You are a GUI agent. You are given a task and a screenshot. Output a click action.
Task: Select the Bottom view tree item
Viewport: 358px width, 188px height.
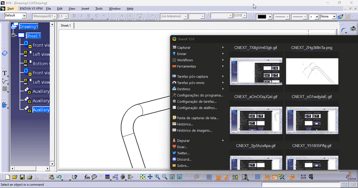[41, 64]
